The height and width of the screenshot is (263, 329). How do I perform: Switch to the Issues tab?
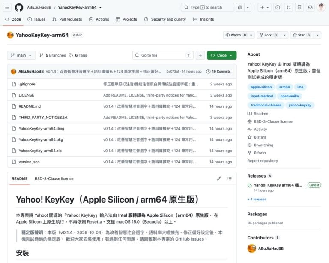point(36,19)
